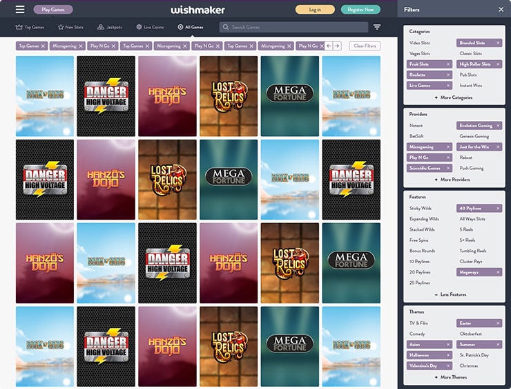Expand More Providers list

pyautogui.click(x=454, y=180)
